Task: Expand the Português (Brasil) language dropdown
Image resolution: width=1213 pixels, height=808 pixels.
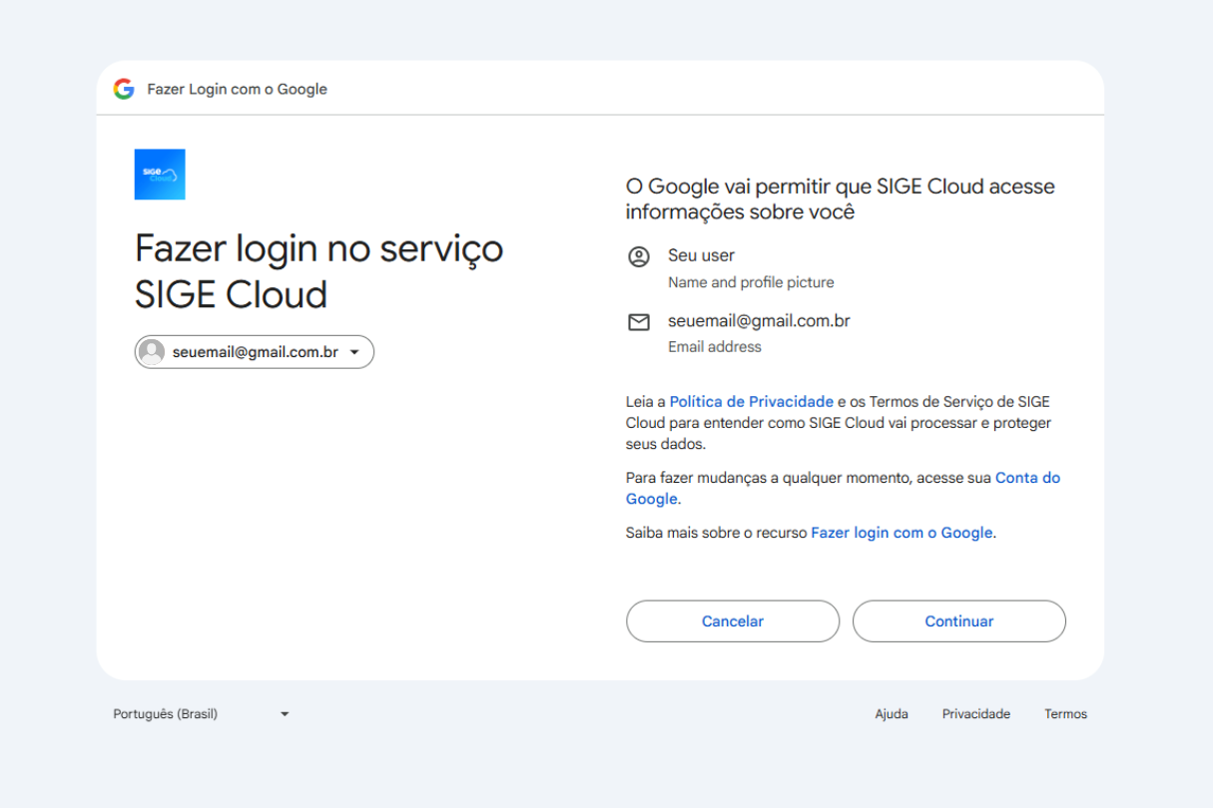Action: [x=201, y=714]
